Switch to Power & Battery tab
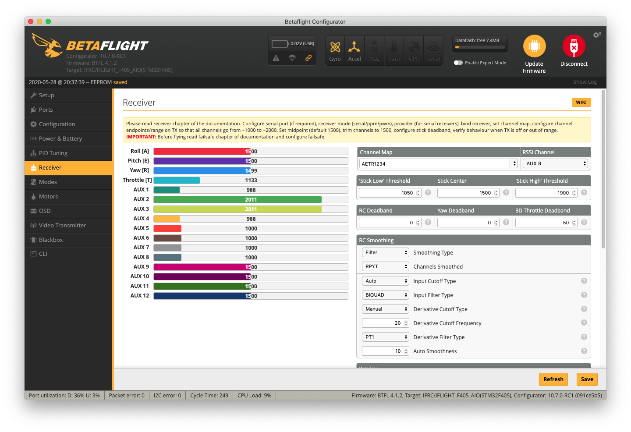631x432 pixels. (x=69, y=138)
